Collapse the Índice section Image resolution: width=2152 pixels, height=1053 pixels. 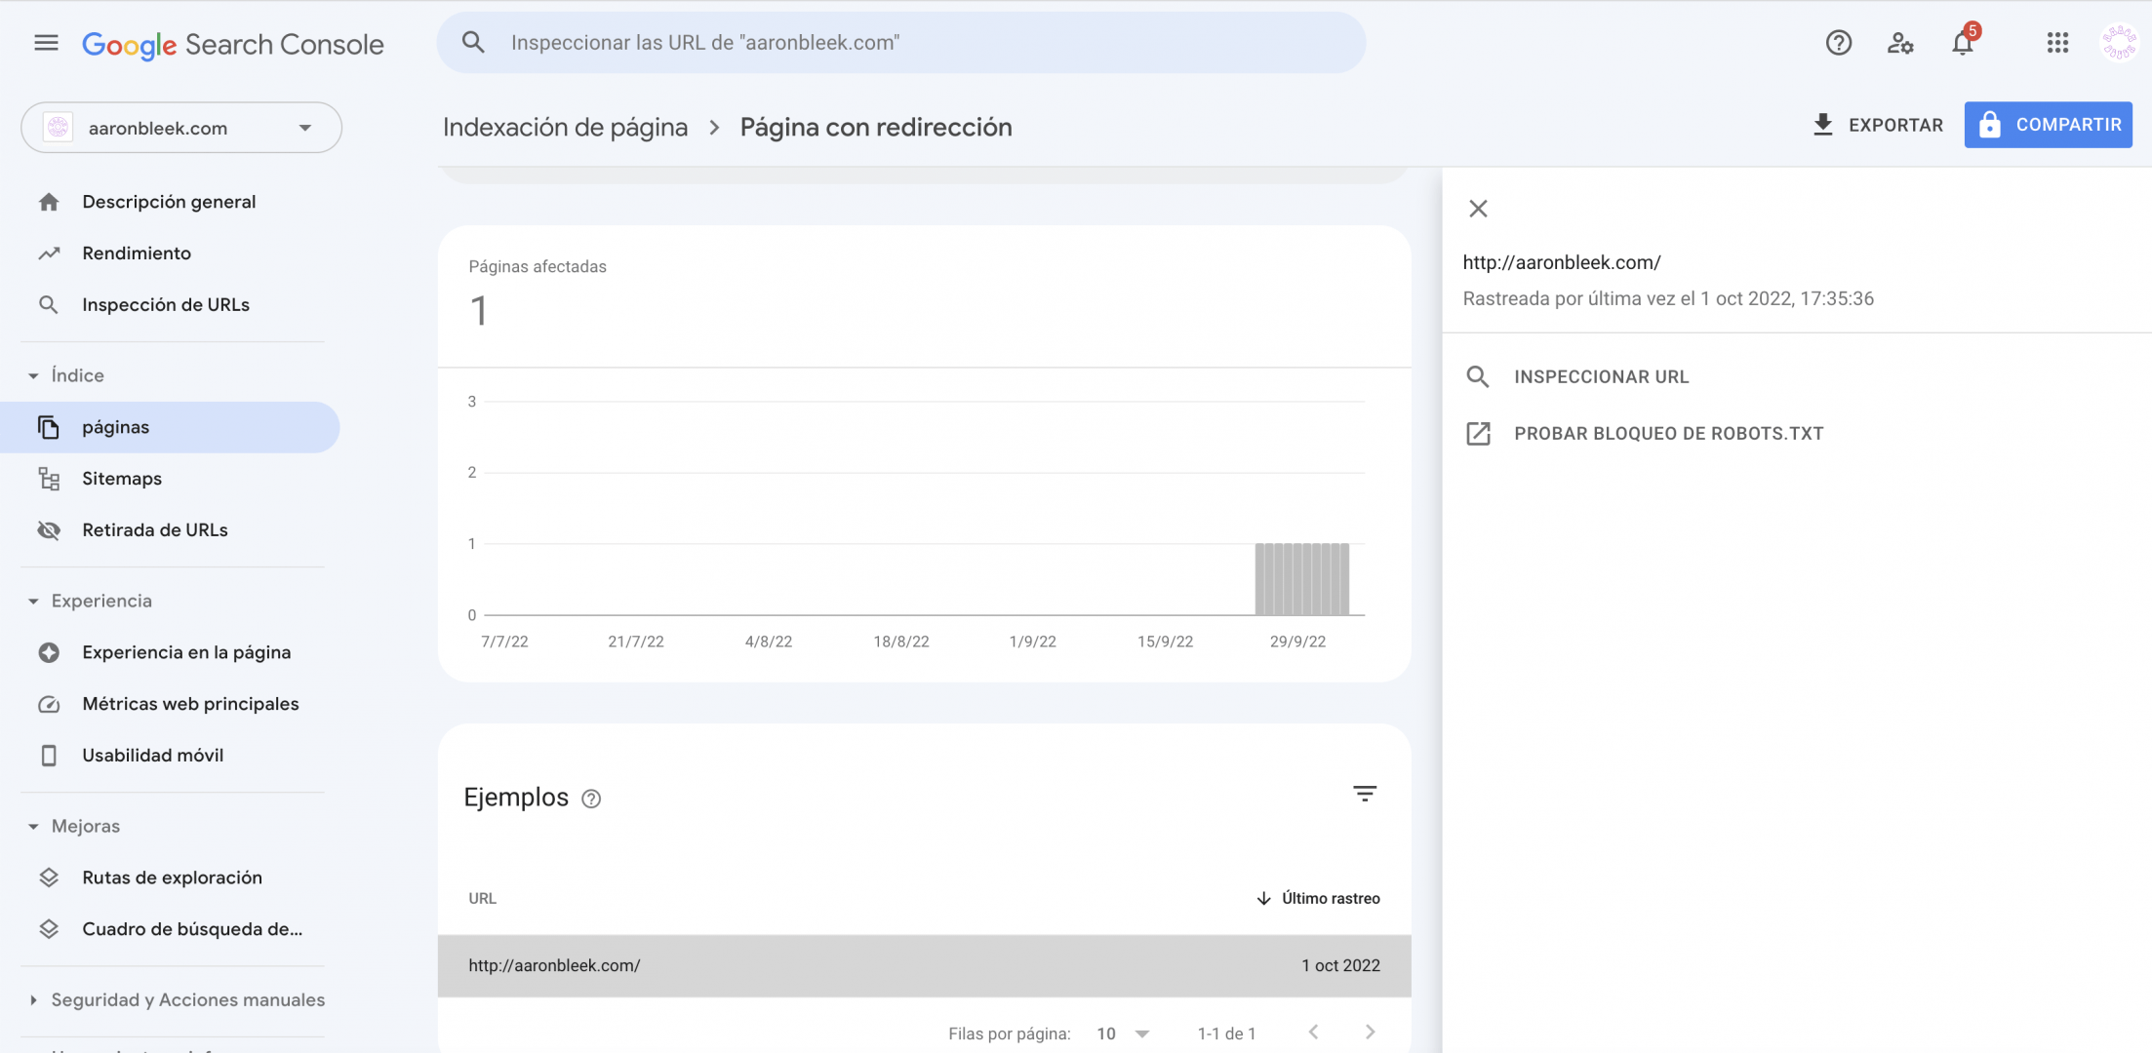tap(33, 375)
